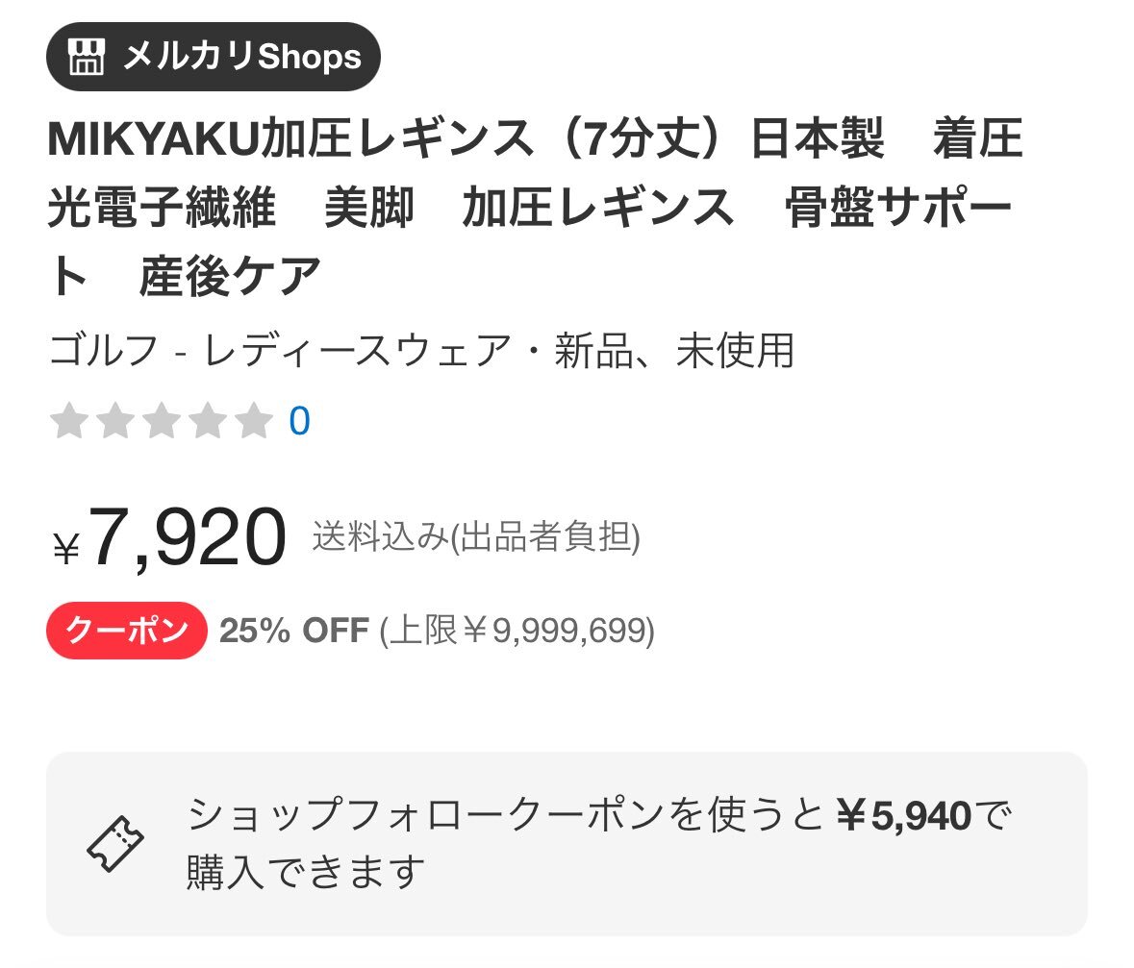
Task: Click the shop storefront icon in badge
Action: coord(86,57)
